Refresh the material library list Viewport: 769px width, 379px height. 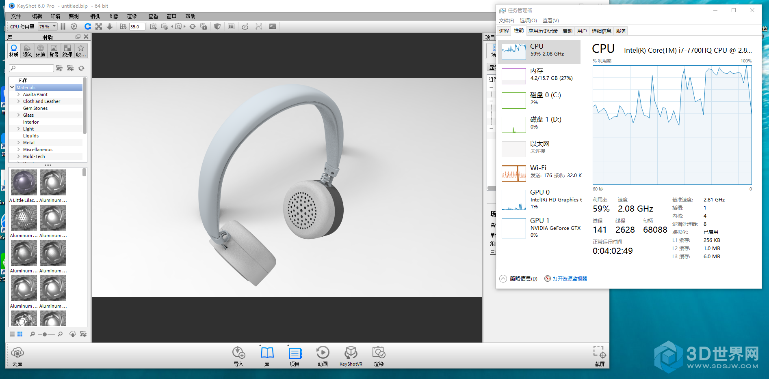81,68
